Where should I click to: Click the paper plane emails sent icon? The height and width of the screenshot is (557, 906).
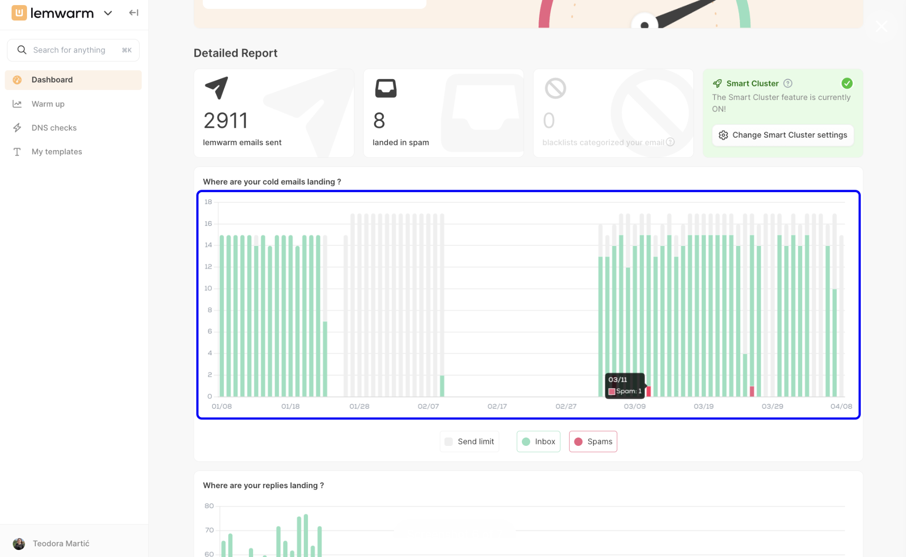point(216,87)
